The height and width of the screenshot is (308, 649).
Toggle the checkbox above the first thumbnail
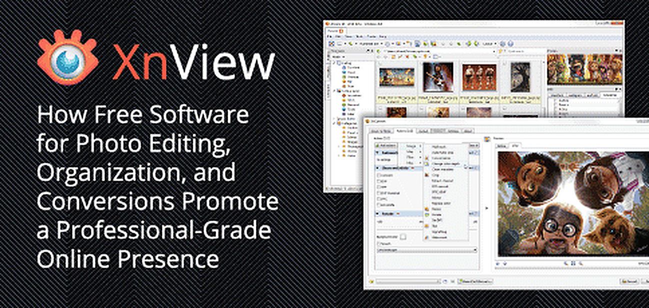[x=380, y=63]
